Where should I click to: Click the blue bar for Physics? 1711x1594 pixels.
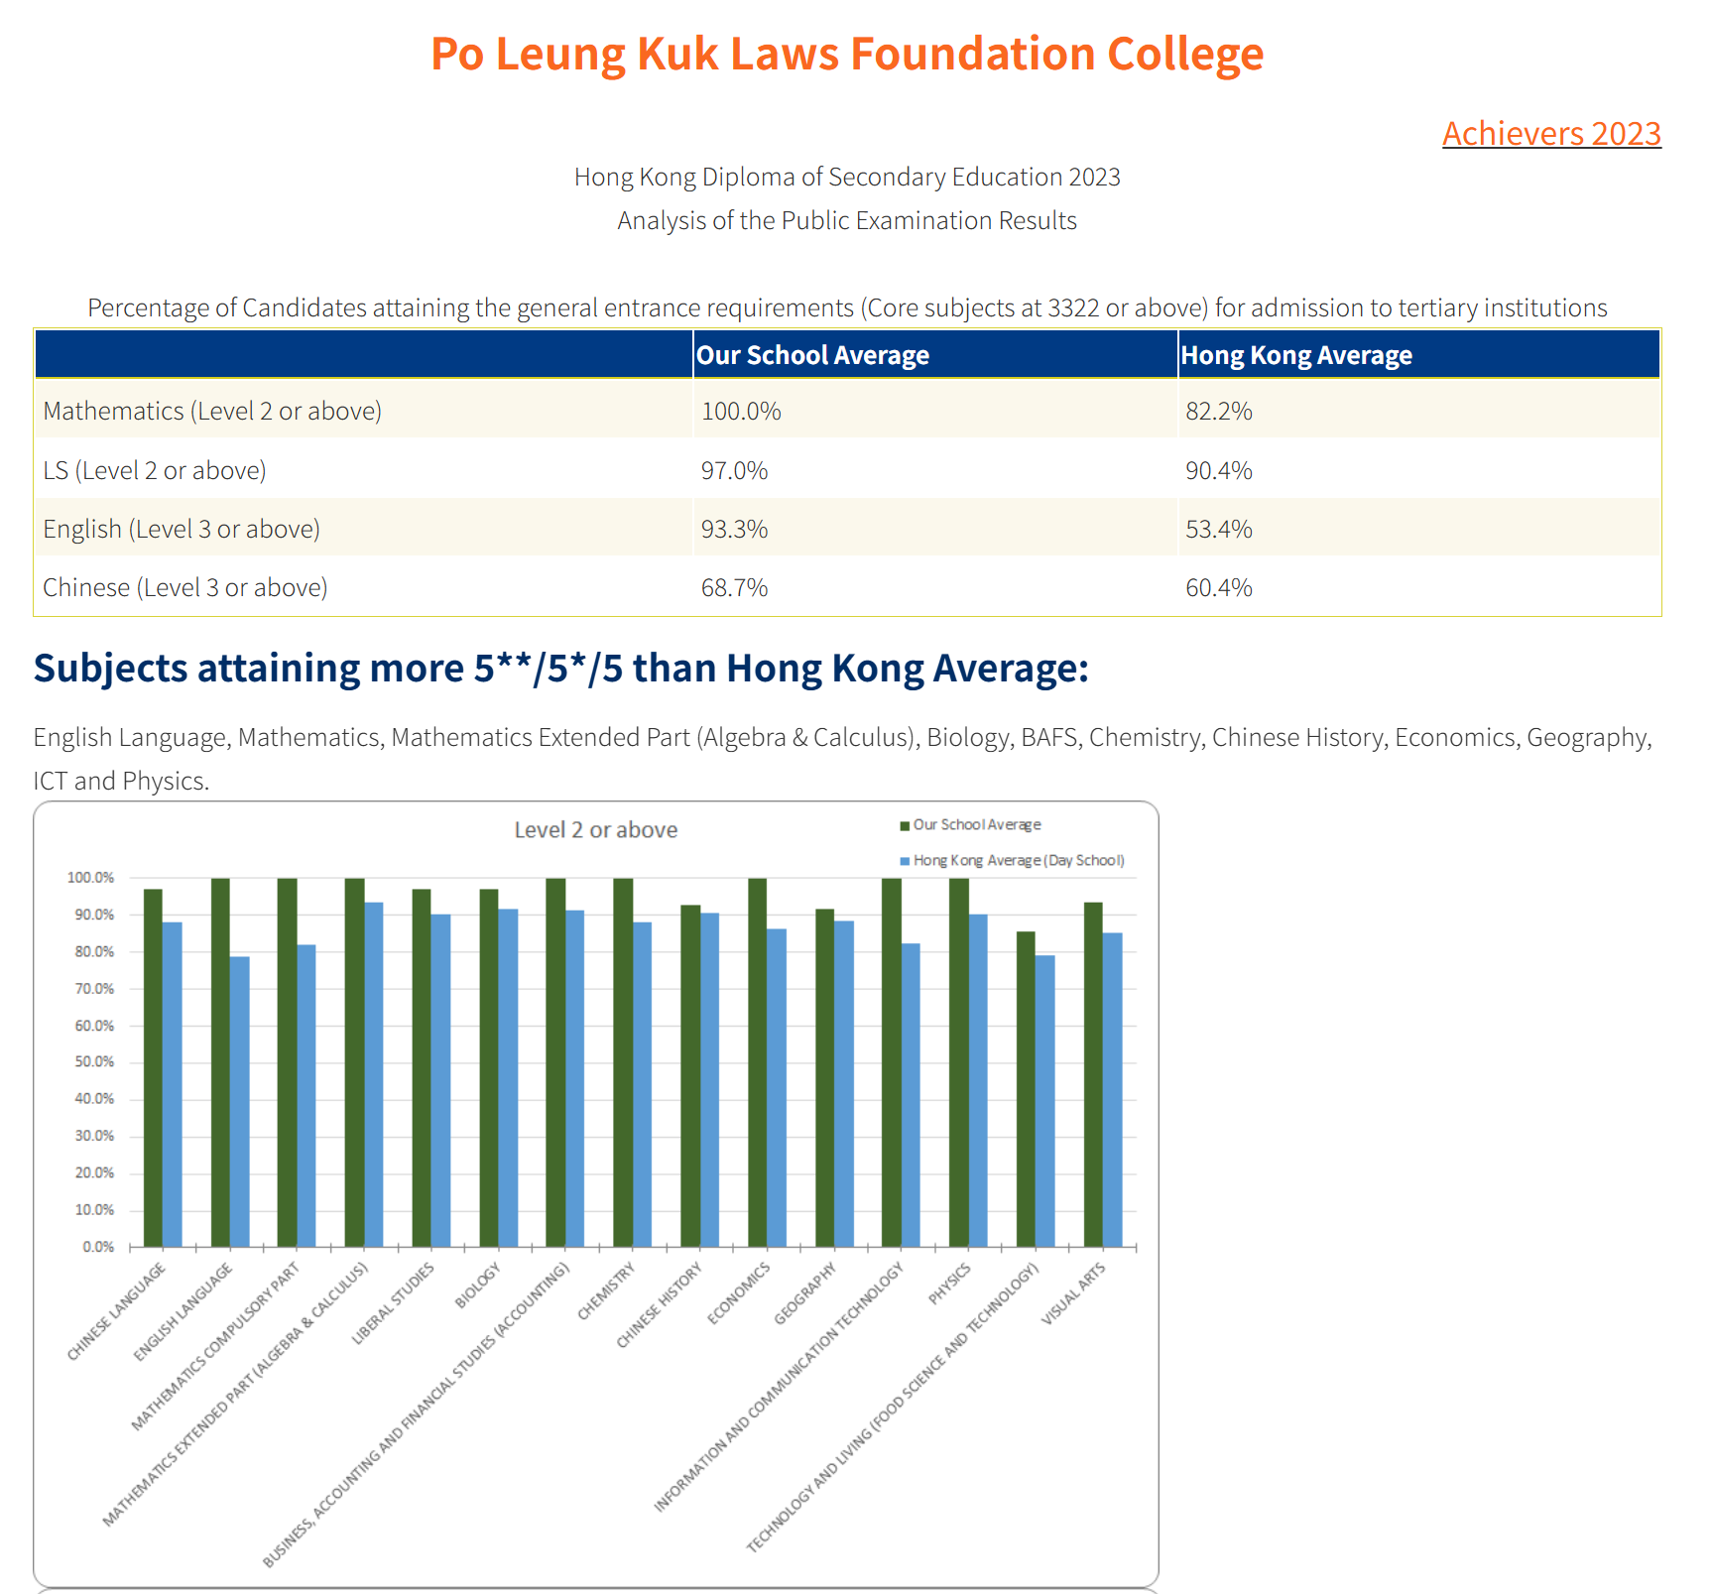[x=978, y=1081]
